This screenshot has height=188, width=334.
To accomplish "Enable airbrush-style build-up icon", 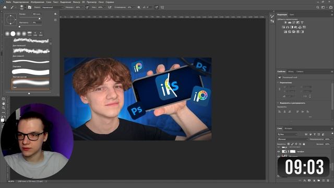I will [110, 7].
